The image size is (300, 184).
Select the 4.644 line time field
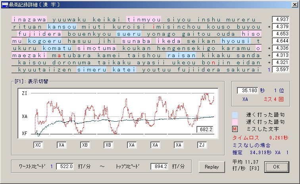281,41
